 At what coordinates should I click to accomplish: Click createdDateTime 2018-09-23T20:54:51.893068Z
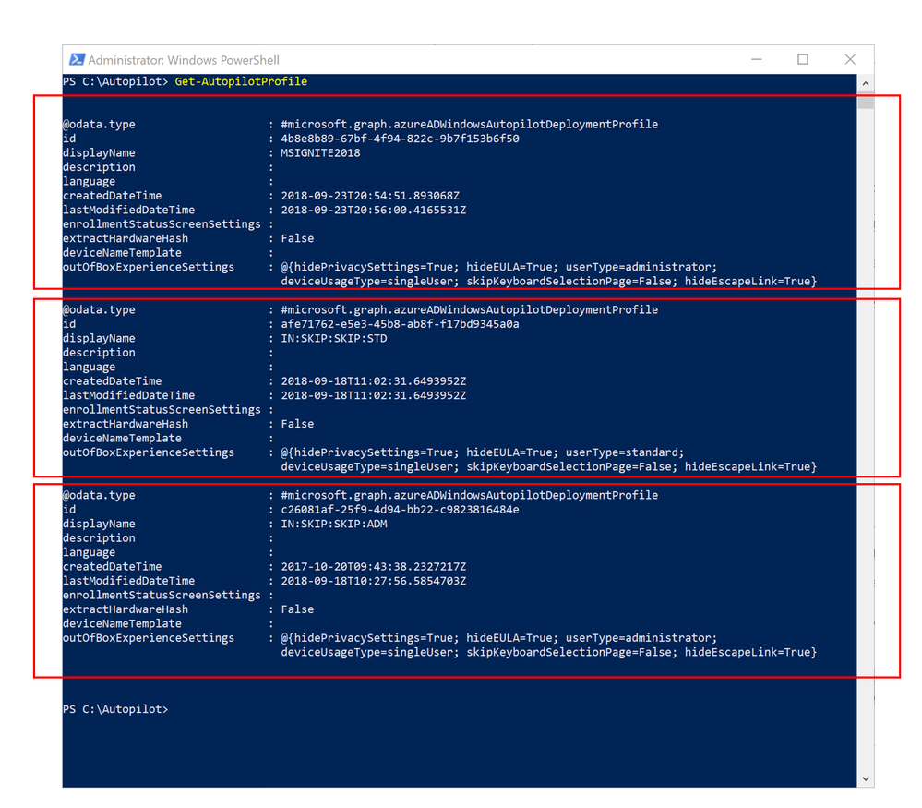[370, 196]
